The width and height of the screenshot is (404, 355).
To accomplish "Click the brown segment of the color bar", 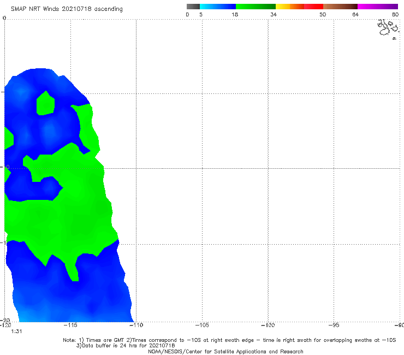I will (x=340, y=7).
